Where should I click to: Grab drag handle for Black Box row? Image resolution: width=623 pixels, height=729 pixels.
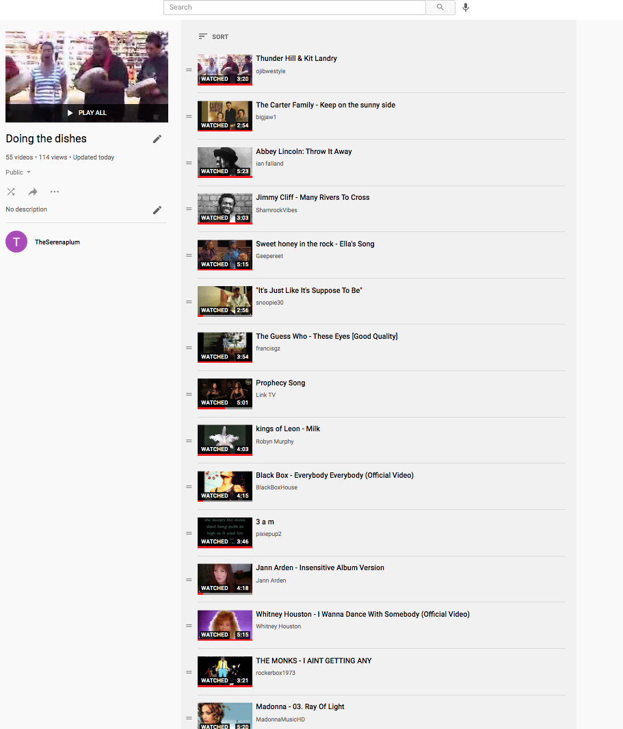point(189,487)
